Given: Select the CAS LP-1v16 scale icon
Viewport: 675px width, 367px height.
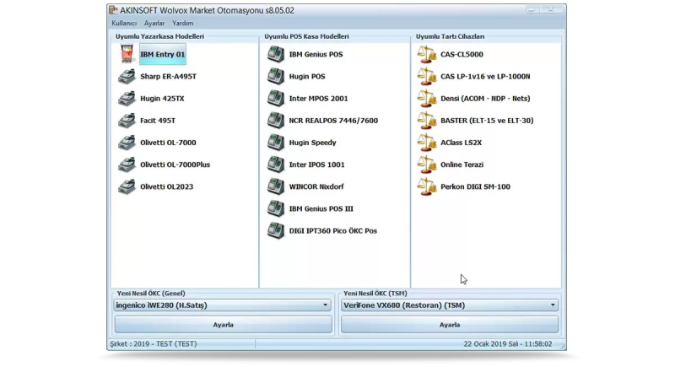Looking at the screenshot, I should click(x=427, y=77).
